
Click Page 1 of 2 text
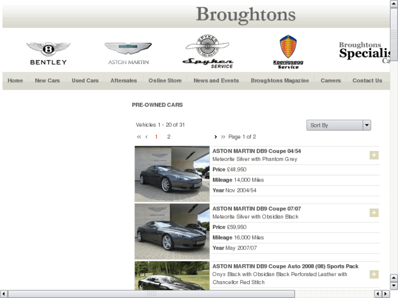point(242,137)
